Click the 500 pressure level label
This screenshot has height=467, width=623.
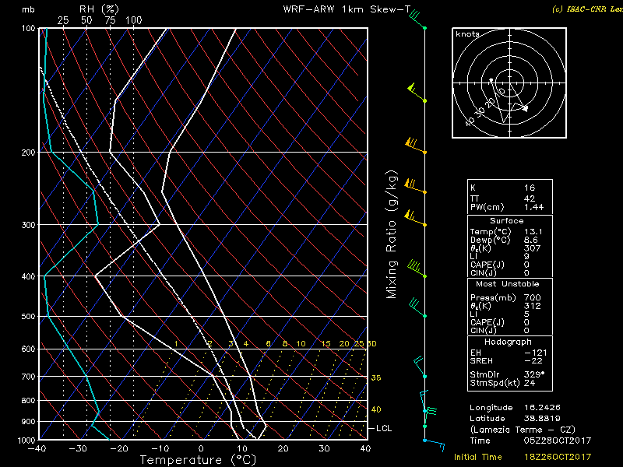pyautogui.click(x=28, y=317)
